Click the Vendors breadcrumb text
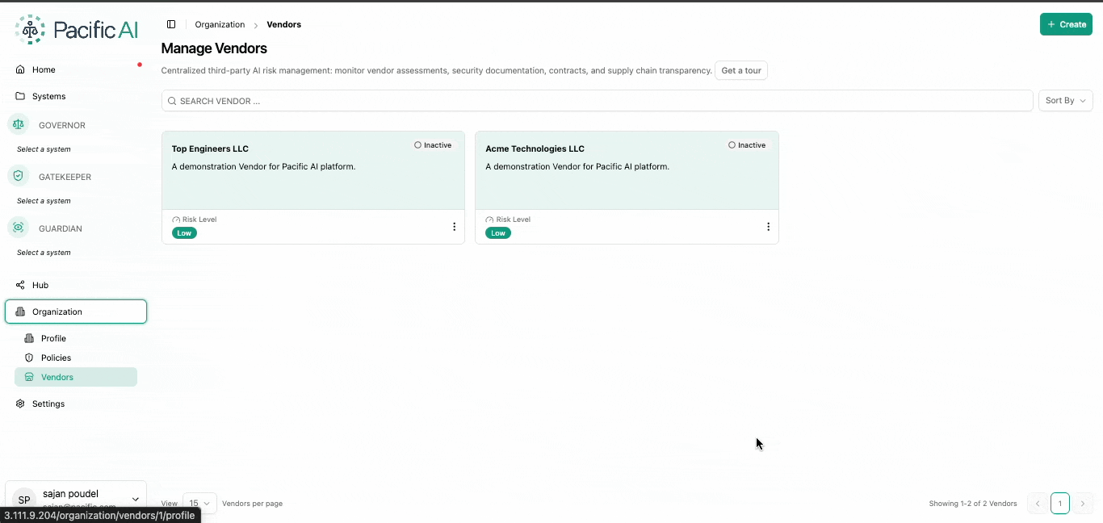This screenshot has height=523, width=1103. 284,24
